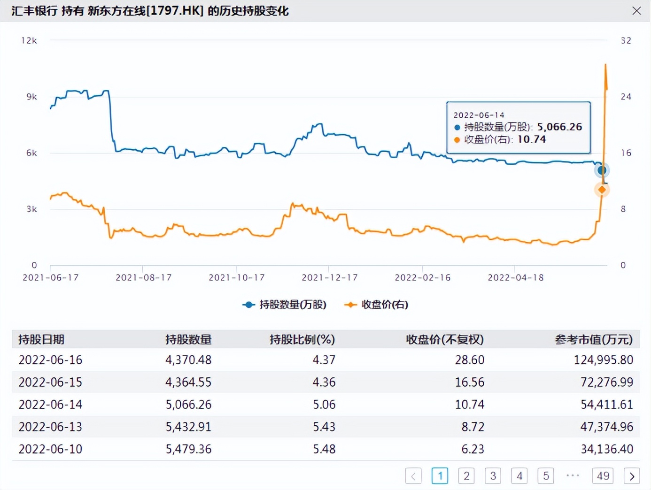Toggle the 持股数量(万股) legend series
This screenshot has width=651, height=490.
click(284, 305)
